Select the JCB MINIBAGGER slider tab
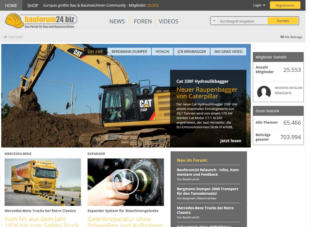 [192, 52]
